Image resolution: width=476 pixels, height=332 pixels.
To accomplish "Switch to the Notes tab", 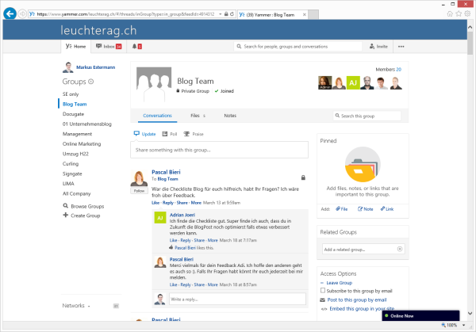I will [230, 116].
